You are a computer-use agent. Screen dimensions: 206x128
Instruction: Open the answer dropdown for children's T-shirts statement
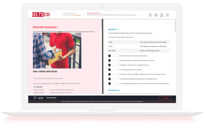(x=116, y=65)
